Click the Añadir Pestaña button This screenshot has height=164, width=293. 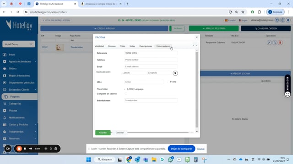(214, 28)
